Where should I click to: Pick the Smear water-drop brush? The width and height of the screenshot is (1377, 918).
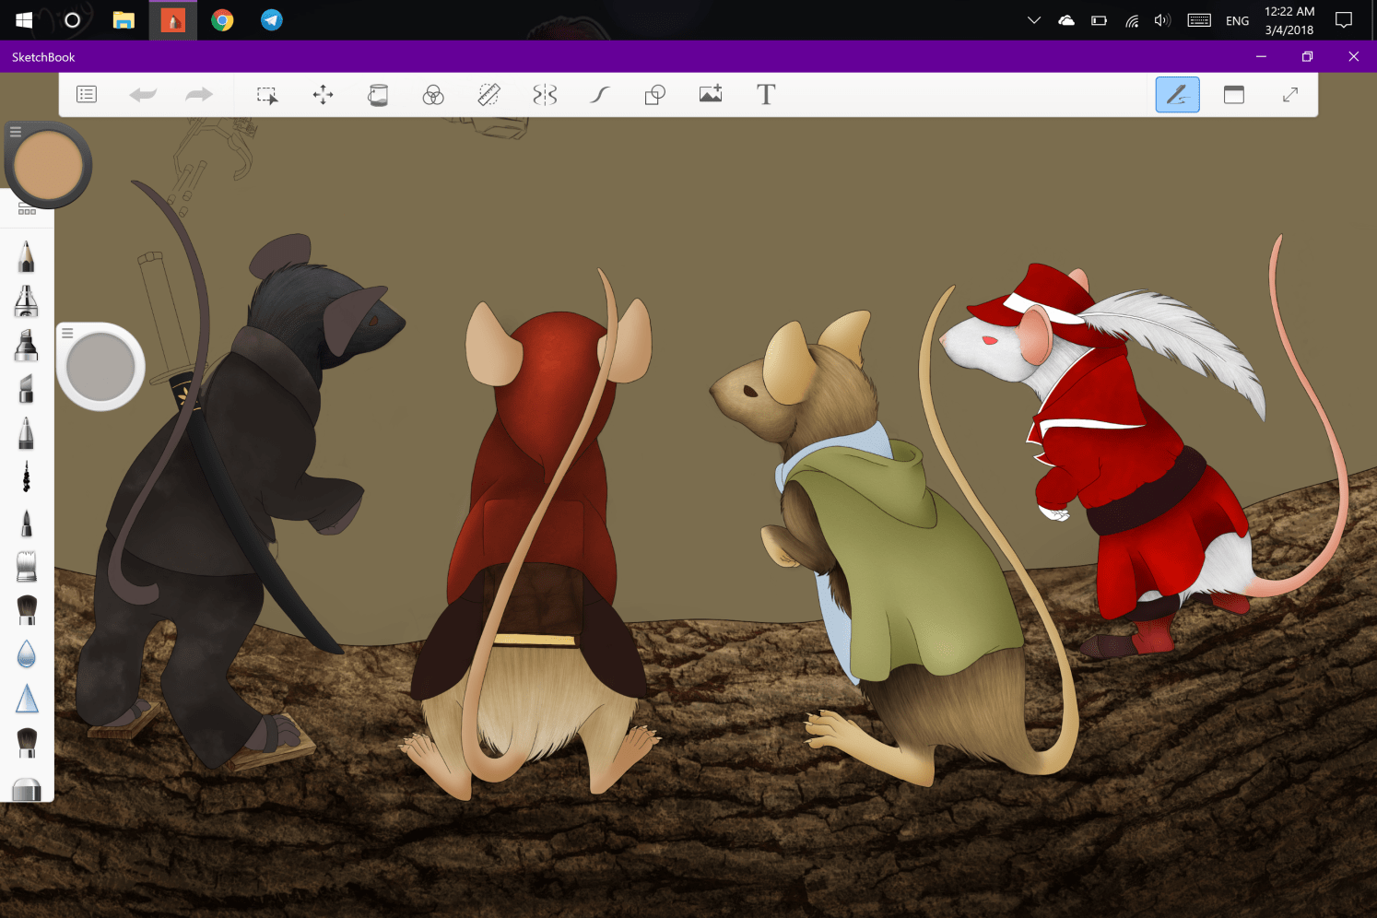coord(27,653)
